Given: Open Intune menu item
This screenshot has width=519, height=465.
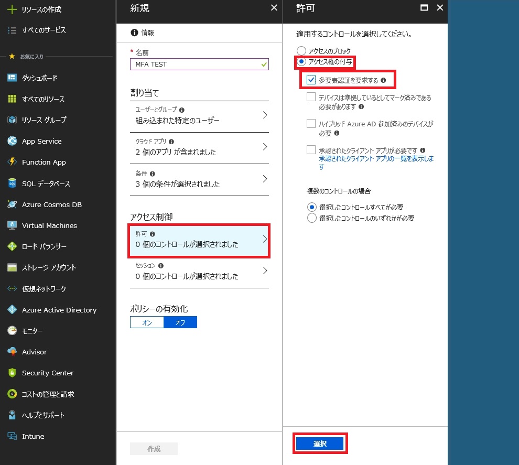Looking at the screenshot, I should [33, 436].
